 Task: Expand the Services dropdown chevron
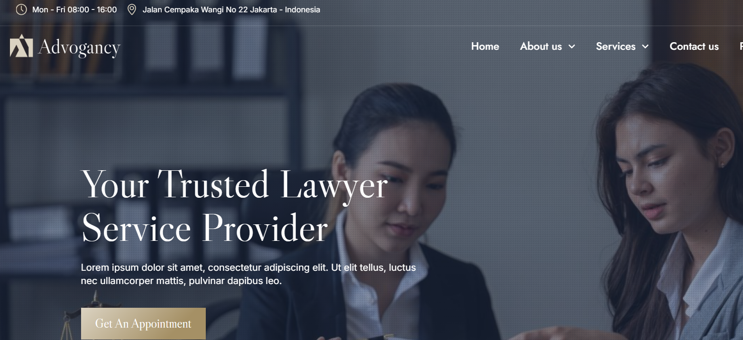(645, 46)
